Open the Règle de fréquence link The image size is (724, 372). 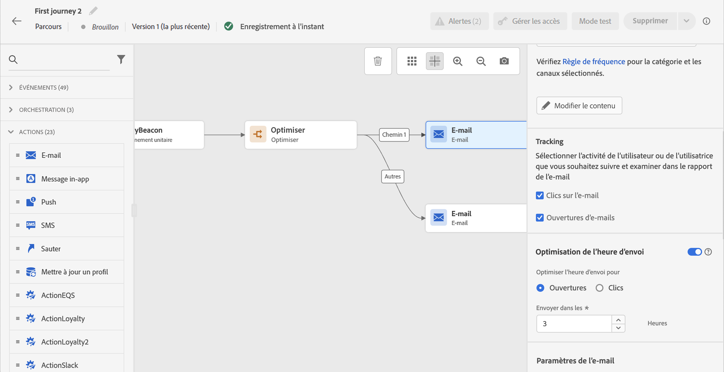pyautogui.click(x=594, y=61)
